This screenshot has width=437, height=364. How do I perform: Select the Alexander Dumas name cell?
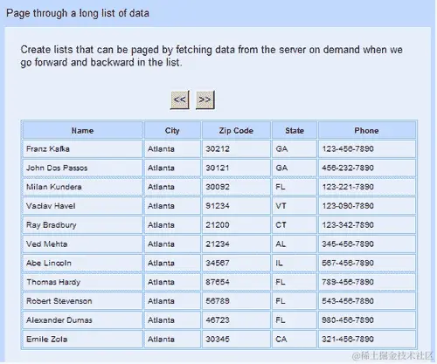[83, 320]
